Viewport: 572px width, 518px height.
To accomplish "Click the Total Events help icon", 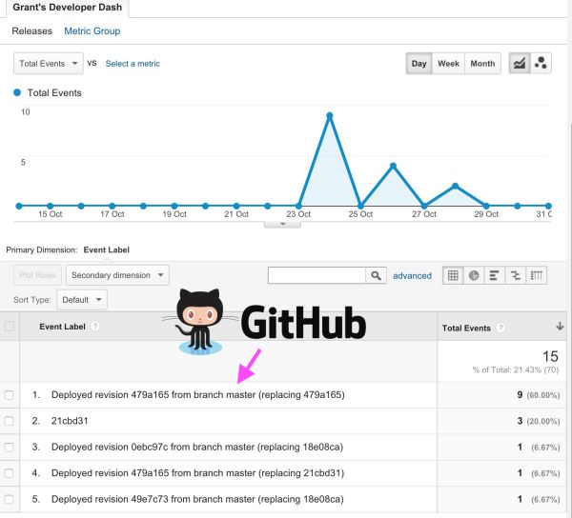I will pos(500,328).
